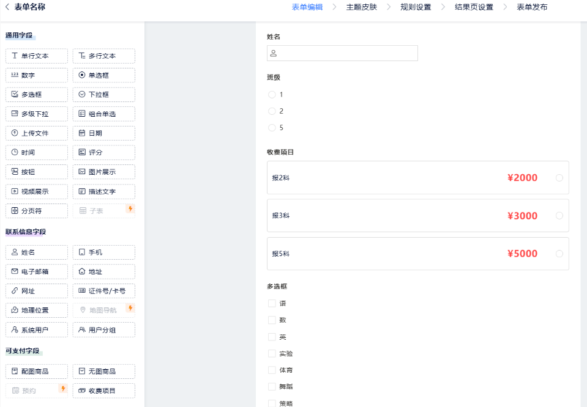Screen dimensions: 587x407
Task: Add the 视频展示 video field icon
Action: pyautogui.click(x=15, y=191)
